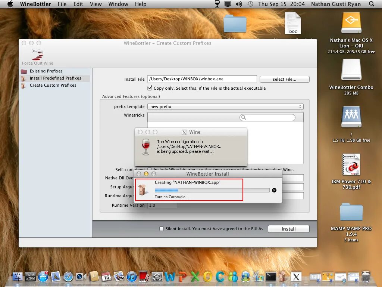Select the MAMP MAMP PRO 1.9.4 folder
The height and width of the screenshot is (287, 382).
click(x=351, y=212)
